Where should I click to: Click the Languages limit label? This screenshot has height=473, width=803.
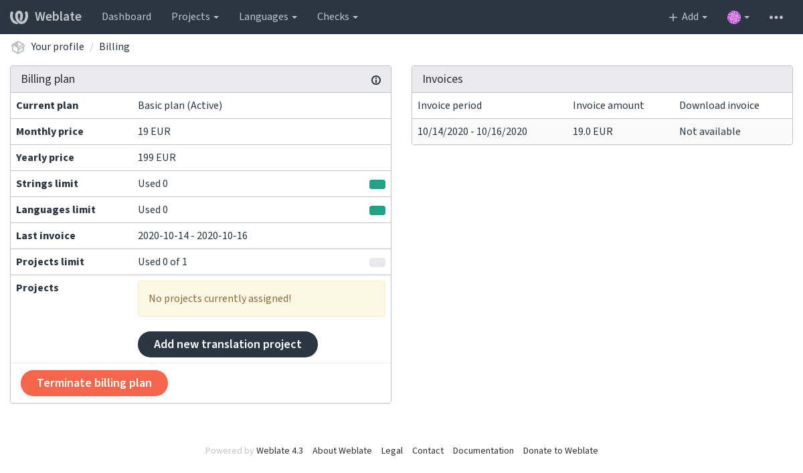tap(56, 210)
